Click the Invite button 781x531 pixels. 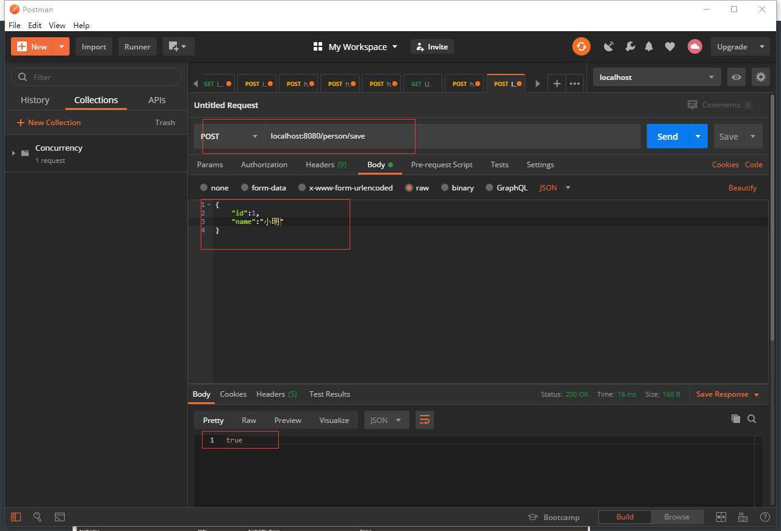click(433, 46)
